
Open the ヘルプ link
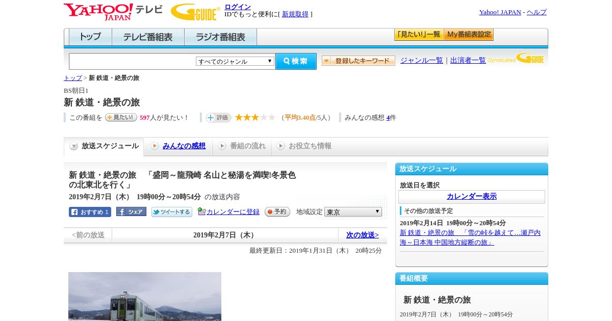tap(537, 12)
